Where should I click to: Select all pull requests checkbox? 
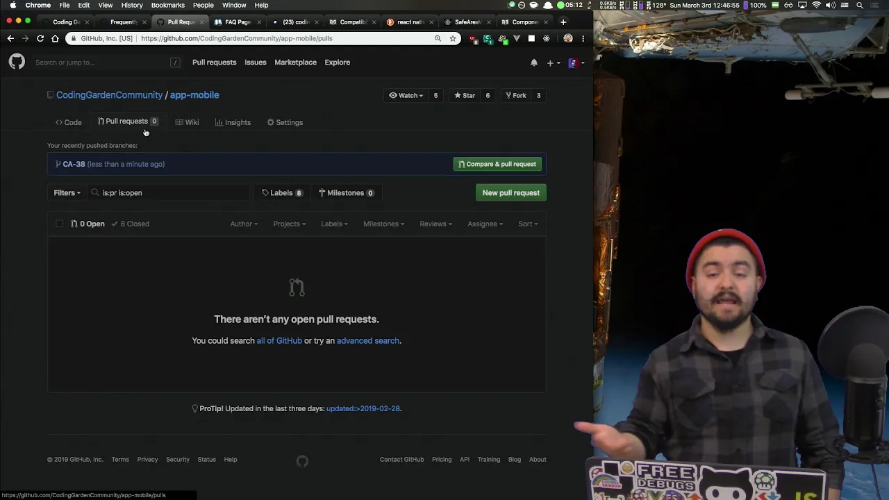tap(60, 224)
